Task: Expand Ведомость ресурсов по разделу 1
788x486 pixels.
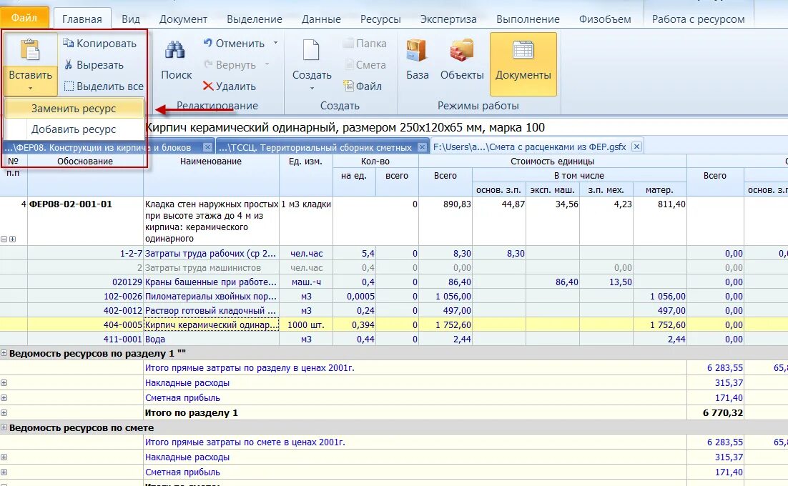Action: pyautogui.click(x=4, y=354)
